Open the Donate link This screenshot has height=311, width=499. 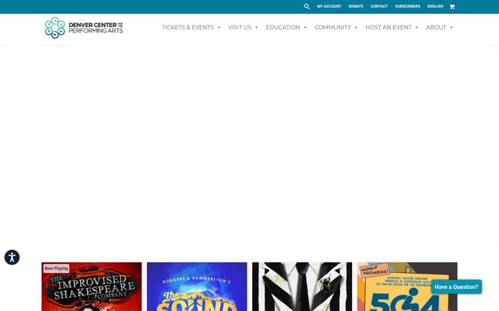click(x=356, y=6)
